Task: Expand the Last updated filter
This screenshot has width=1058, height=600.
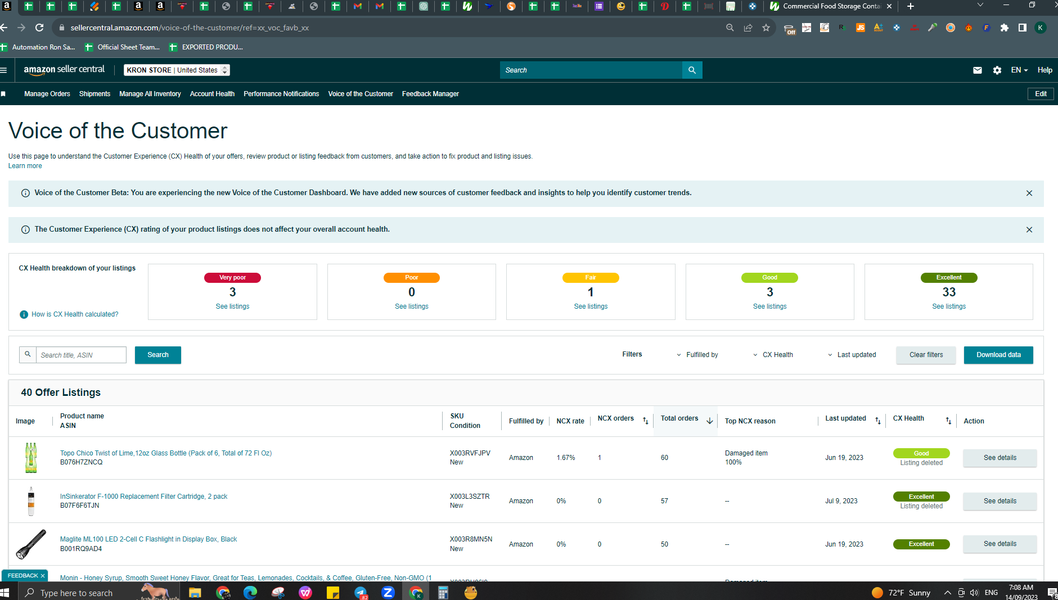Action: tap(852, 355)
